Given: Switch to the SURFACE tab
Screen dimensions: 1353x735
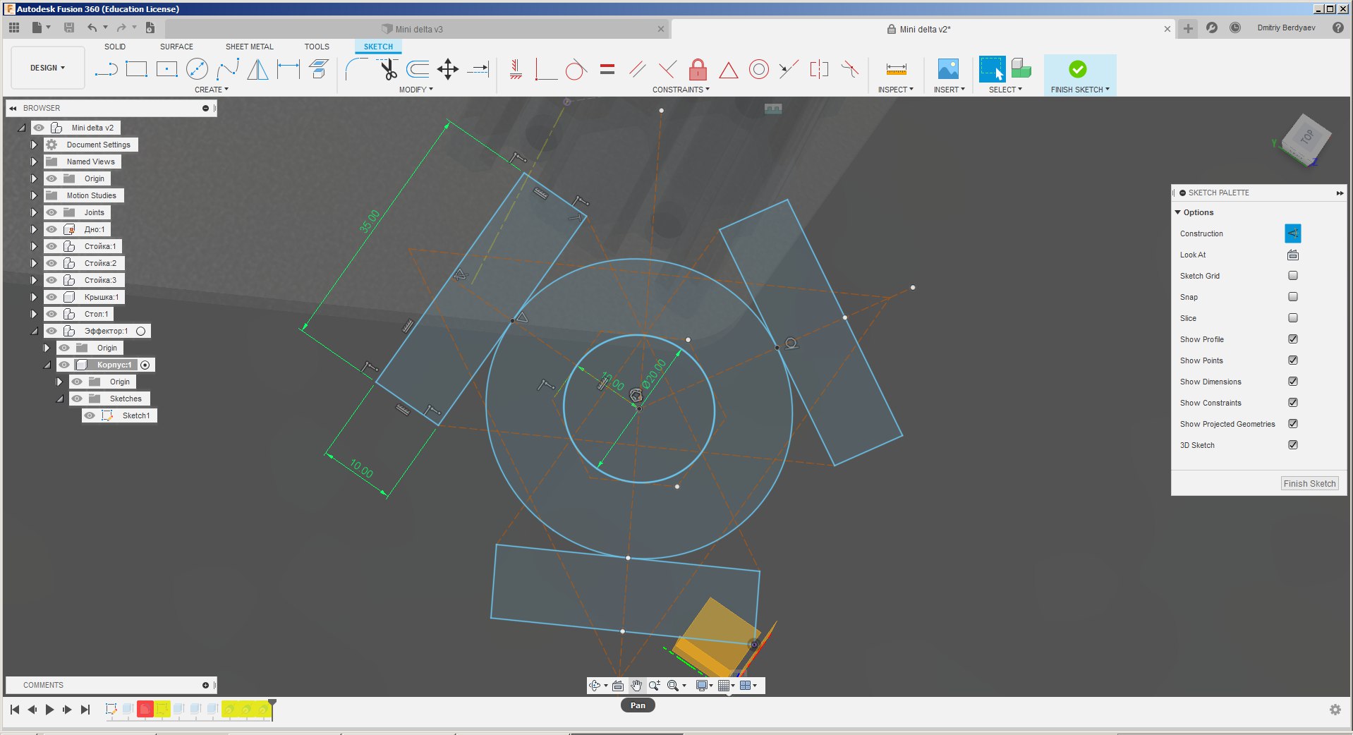Looking at the screenshot, I should (176, 47).
